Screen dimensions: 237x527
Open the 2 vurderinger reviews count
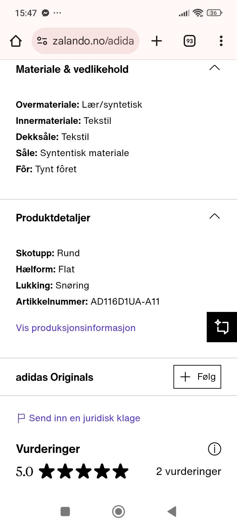(x=188, y=471)
